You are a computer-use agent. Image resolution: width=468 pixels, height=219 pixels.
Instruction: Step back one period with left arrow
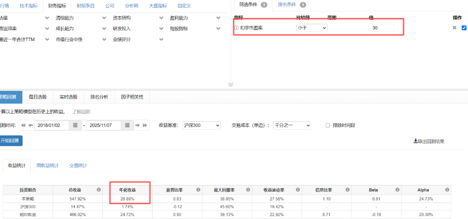point(30,126)
